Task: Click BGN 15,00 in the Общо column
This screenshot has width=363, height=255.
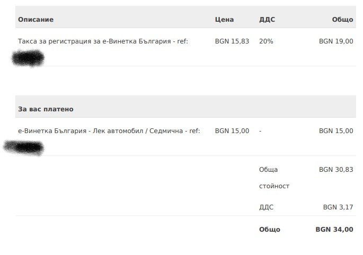Action: click(x=336, y=131)
